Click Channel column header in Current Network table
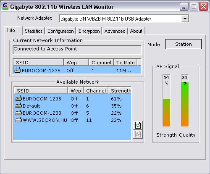This screenshot has height=174, width=210. (x=101, y=62)
